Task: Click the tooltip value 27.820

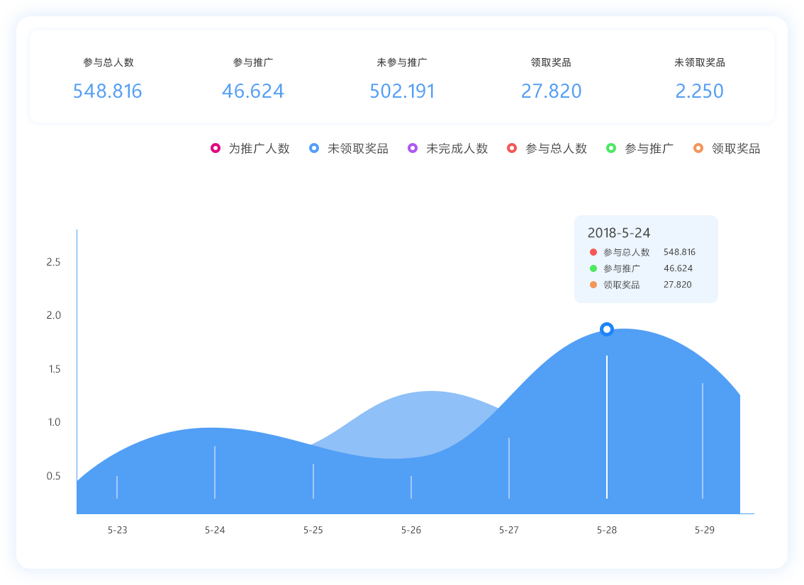Action: pos(677,285)
